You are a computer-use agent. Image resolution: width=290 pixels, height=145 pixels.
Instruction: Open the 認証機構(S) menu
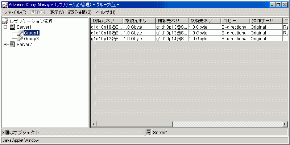(x=80, y=12)
